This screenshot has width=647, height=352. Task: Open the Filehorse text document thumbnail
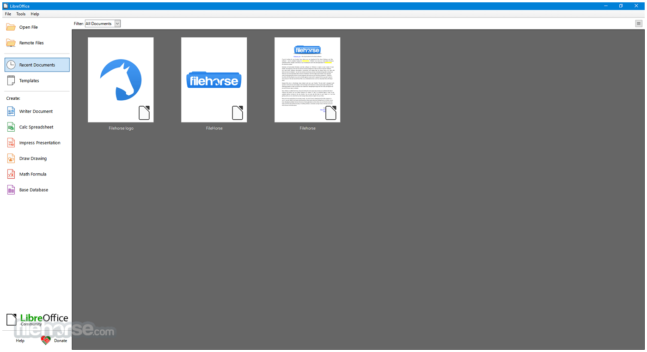[x=307, y=80]
